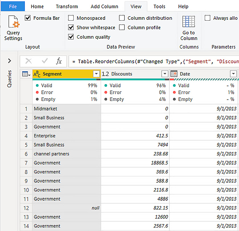Click inside the formula bar text

point(154,61)
